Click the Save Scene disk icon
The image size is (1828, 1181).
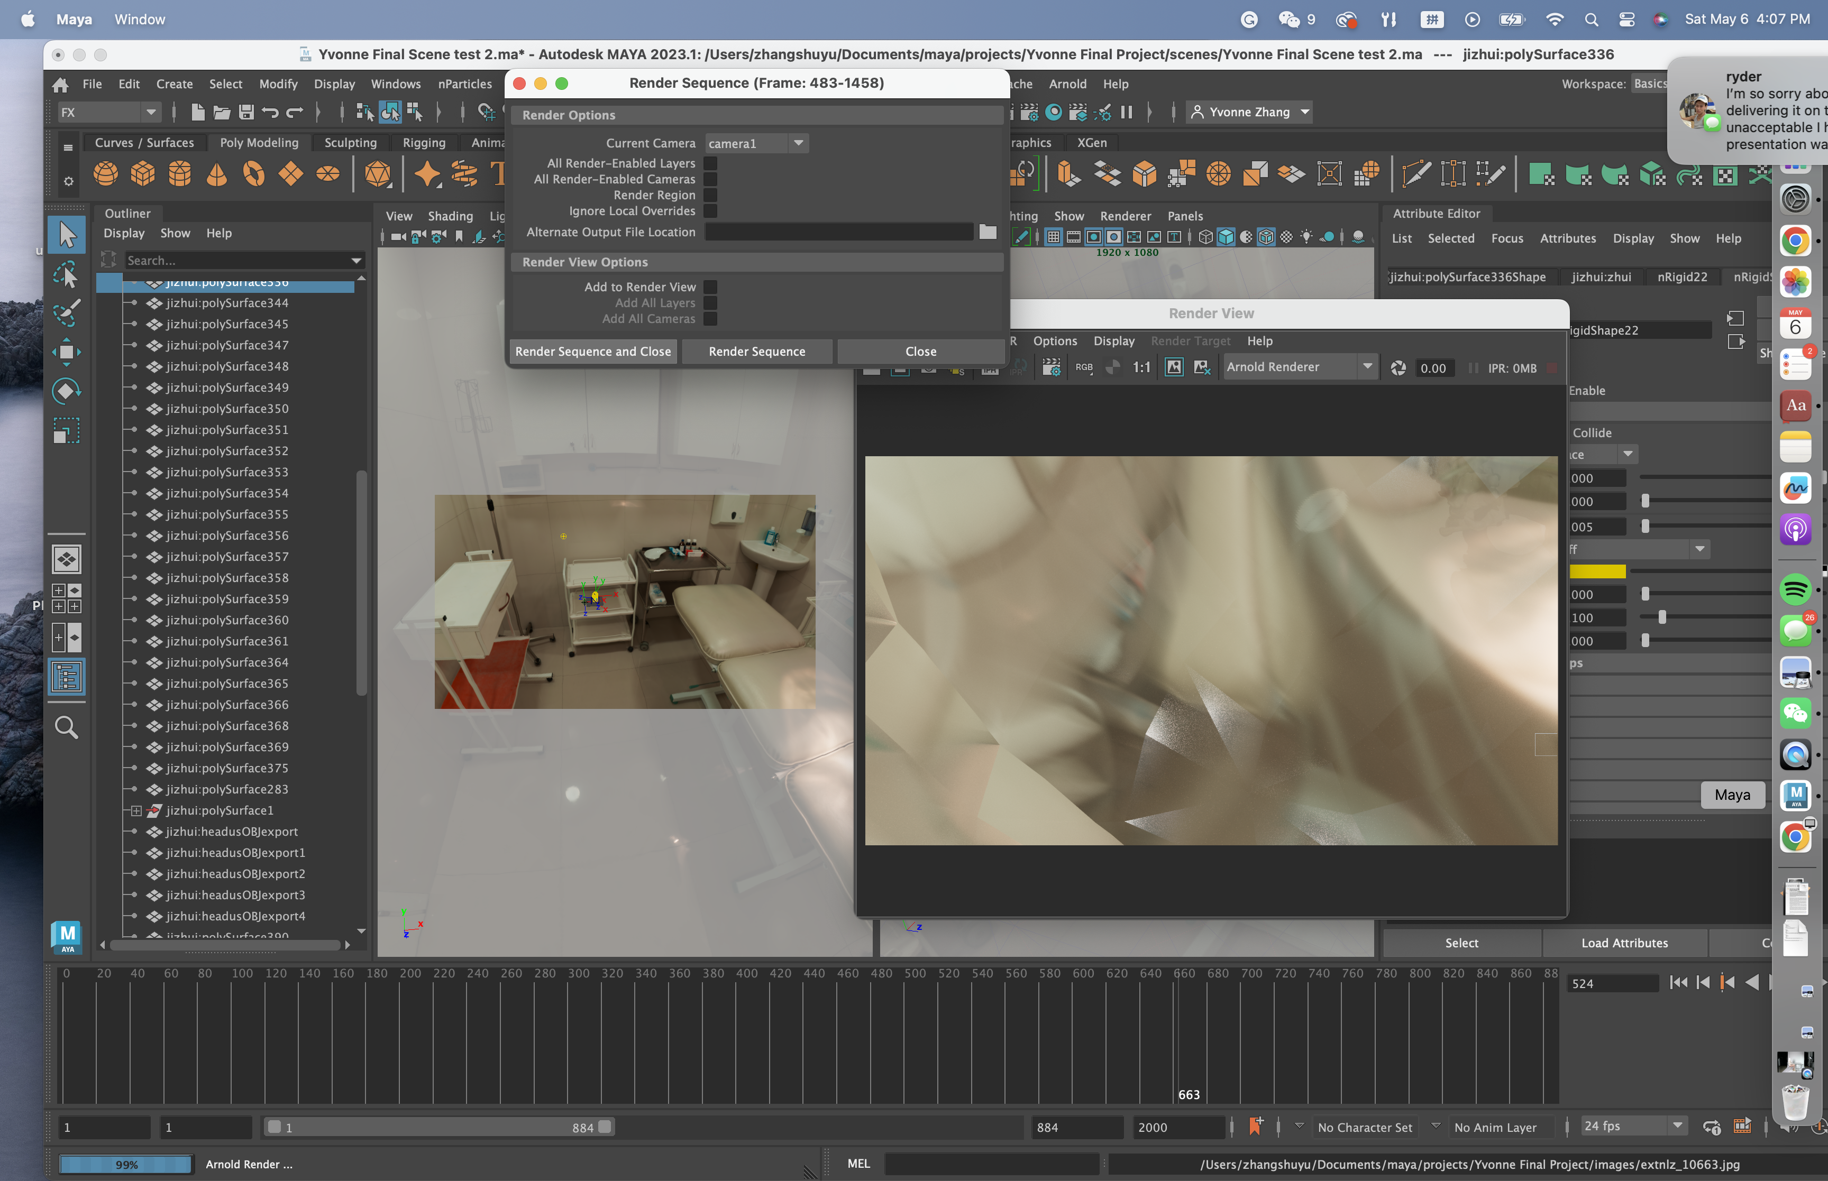[246, 112]
